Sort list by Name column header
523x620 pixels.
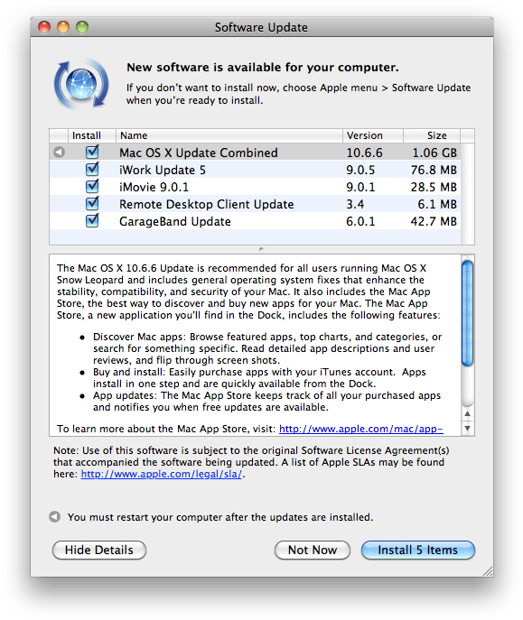click(229, 135)
